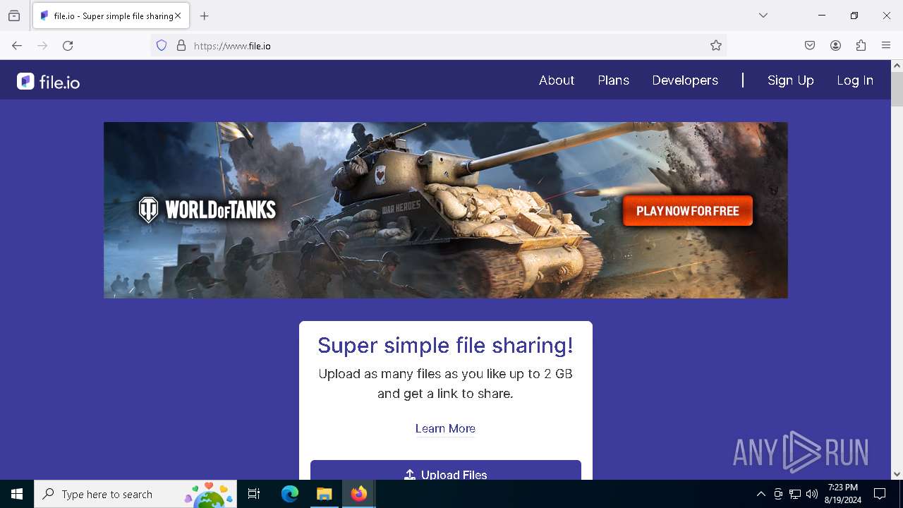
Task: Go forward one page
Action: [x=42, y=46]
